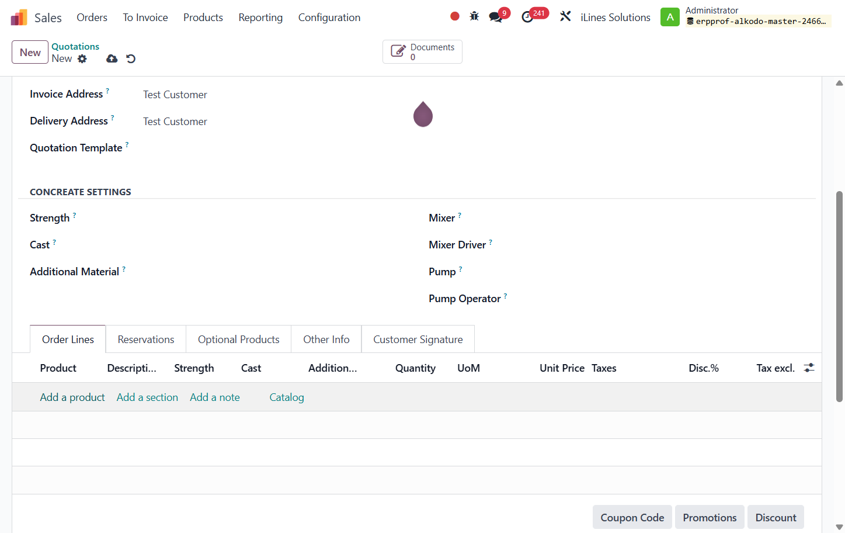Switch to the Optional Products tab
This screenshot has height=533, width=845.
(x=239, y=340)
